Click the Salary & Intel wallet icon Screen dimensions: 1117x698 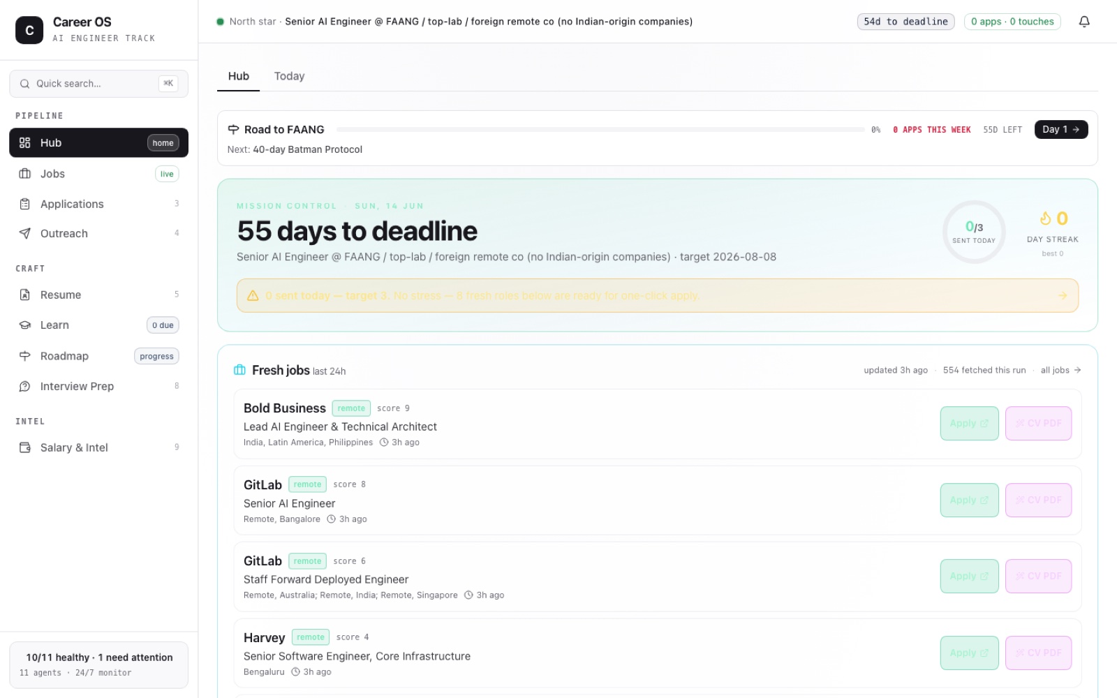24,447
